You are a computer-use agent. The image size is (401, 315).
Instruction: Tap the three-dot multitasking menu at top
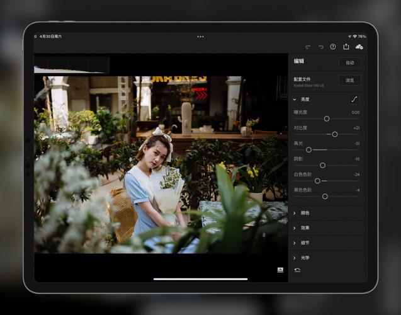200,37
